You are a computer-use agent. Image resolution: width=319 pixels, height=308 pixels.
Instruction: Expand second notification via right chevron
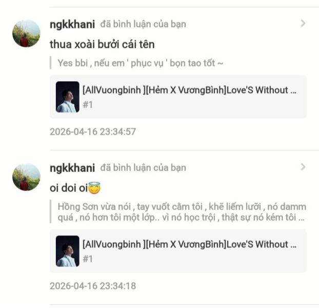[x=303, y=167]
